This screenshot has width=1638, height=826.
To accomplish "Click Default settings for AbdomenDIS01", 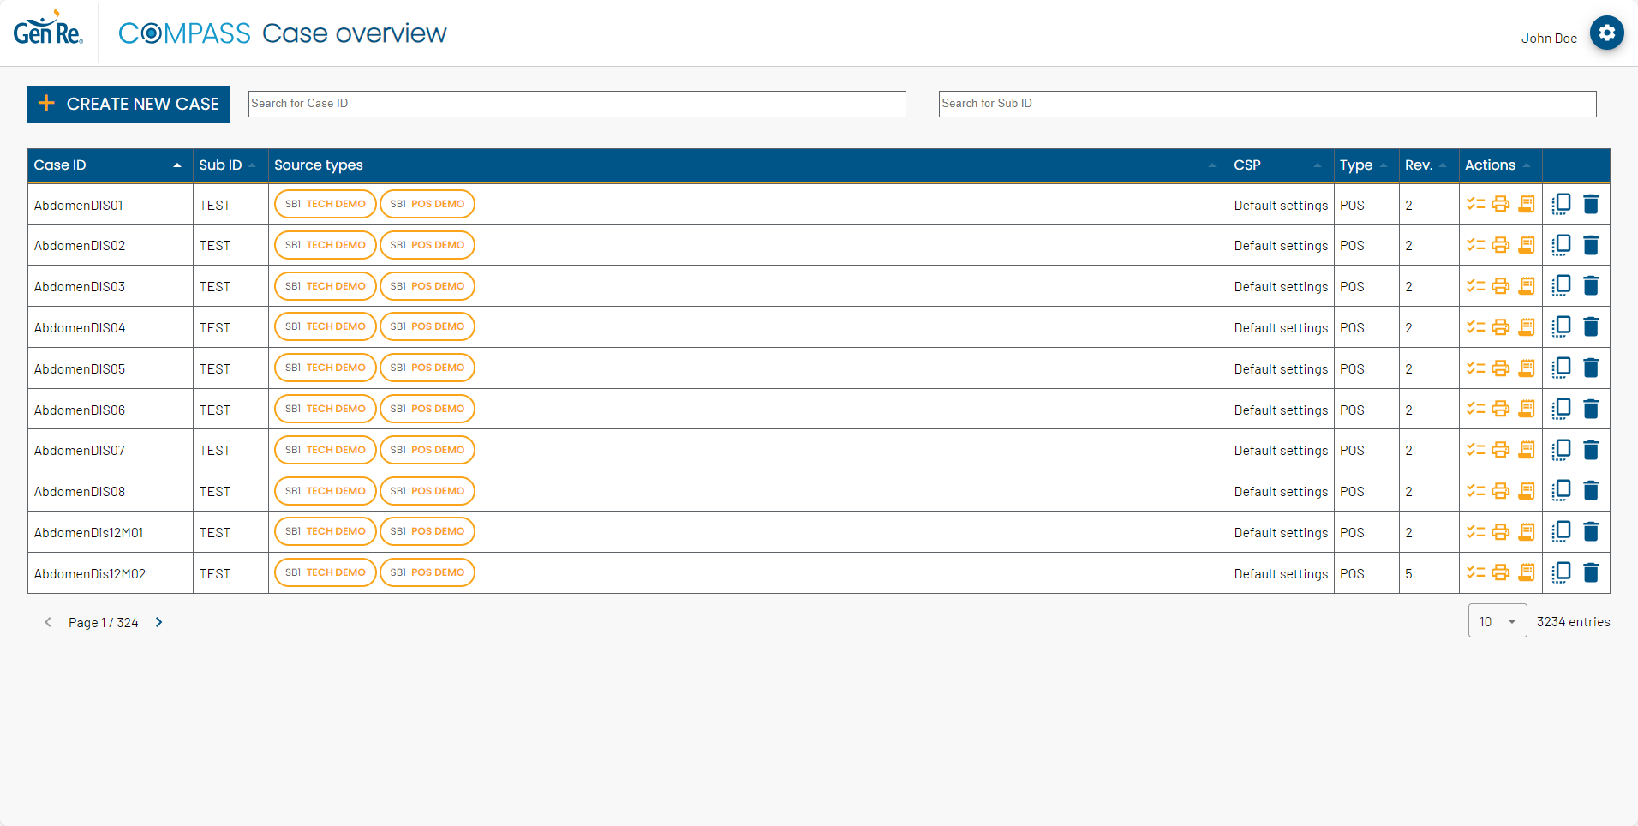I will pyautogui.click(x=1281, y=206).
